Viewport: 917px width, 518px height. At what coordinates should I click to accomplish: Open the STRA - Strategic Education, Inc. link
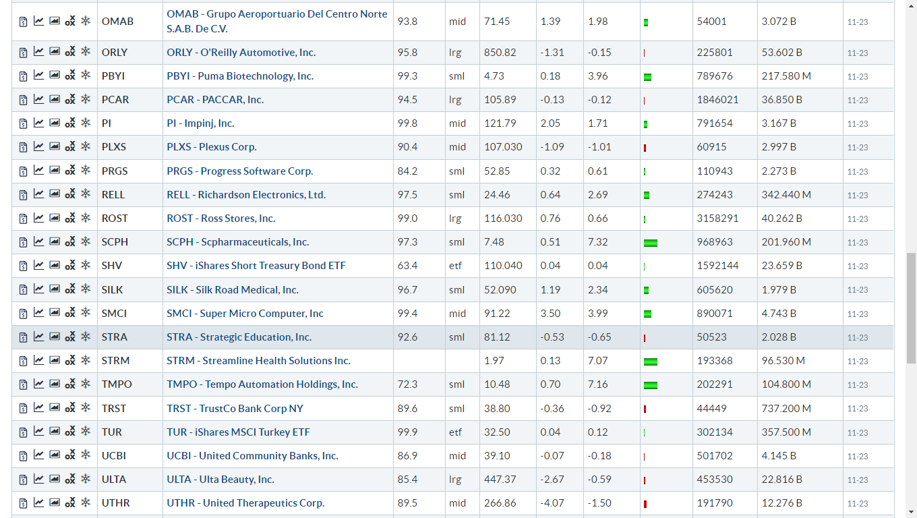(x=239, y=337)
